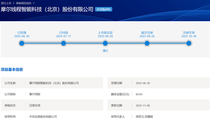Click the 注册生效 stage label in timeline
The image size is (210, 122).
point(189,33)
